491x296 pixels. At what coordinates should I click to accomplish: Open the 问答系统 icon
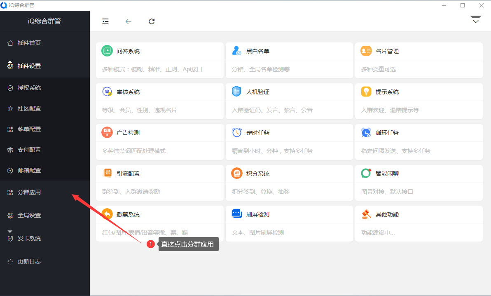pos(107,51)
